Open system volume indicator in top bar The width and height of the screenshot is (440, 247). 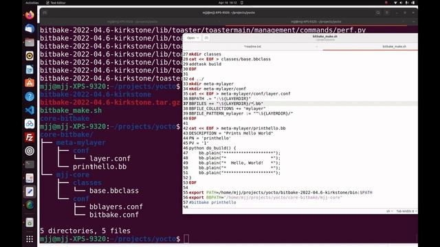[x=401, y=3]
